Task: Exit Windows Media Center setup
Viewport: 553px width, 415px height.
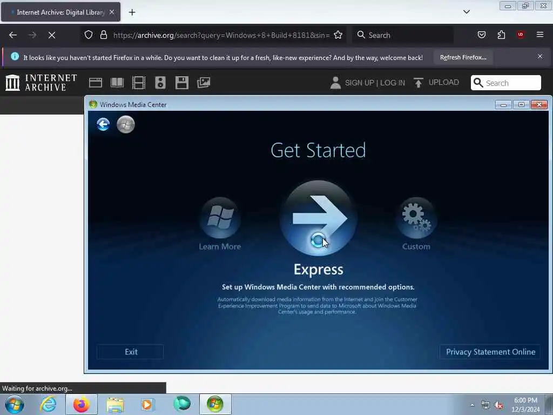Action: point(131,352)
